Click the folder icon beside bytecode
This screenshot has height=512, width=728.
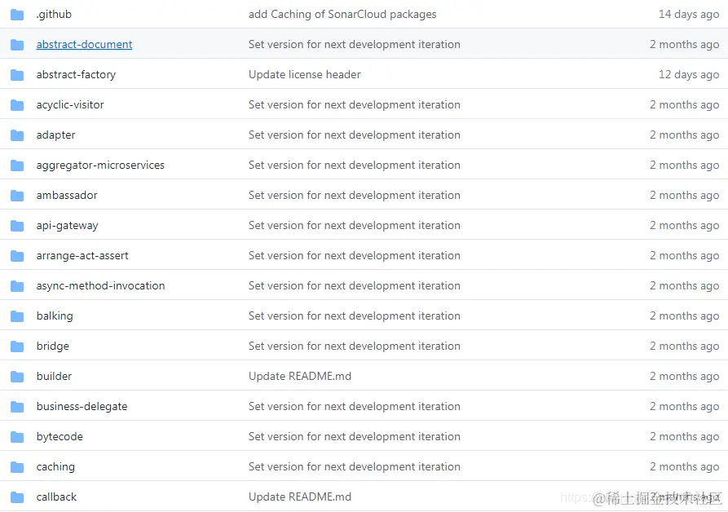17,437
